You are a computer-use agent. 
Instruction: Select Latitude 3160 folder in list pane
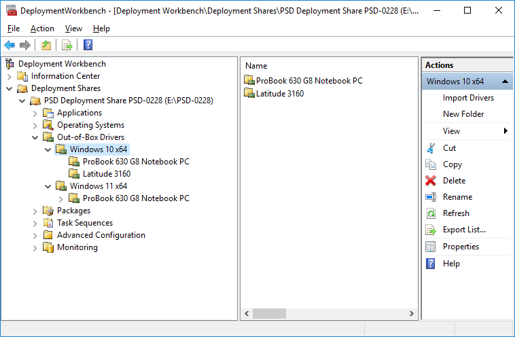tap(279, 94)
